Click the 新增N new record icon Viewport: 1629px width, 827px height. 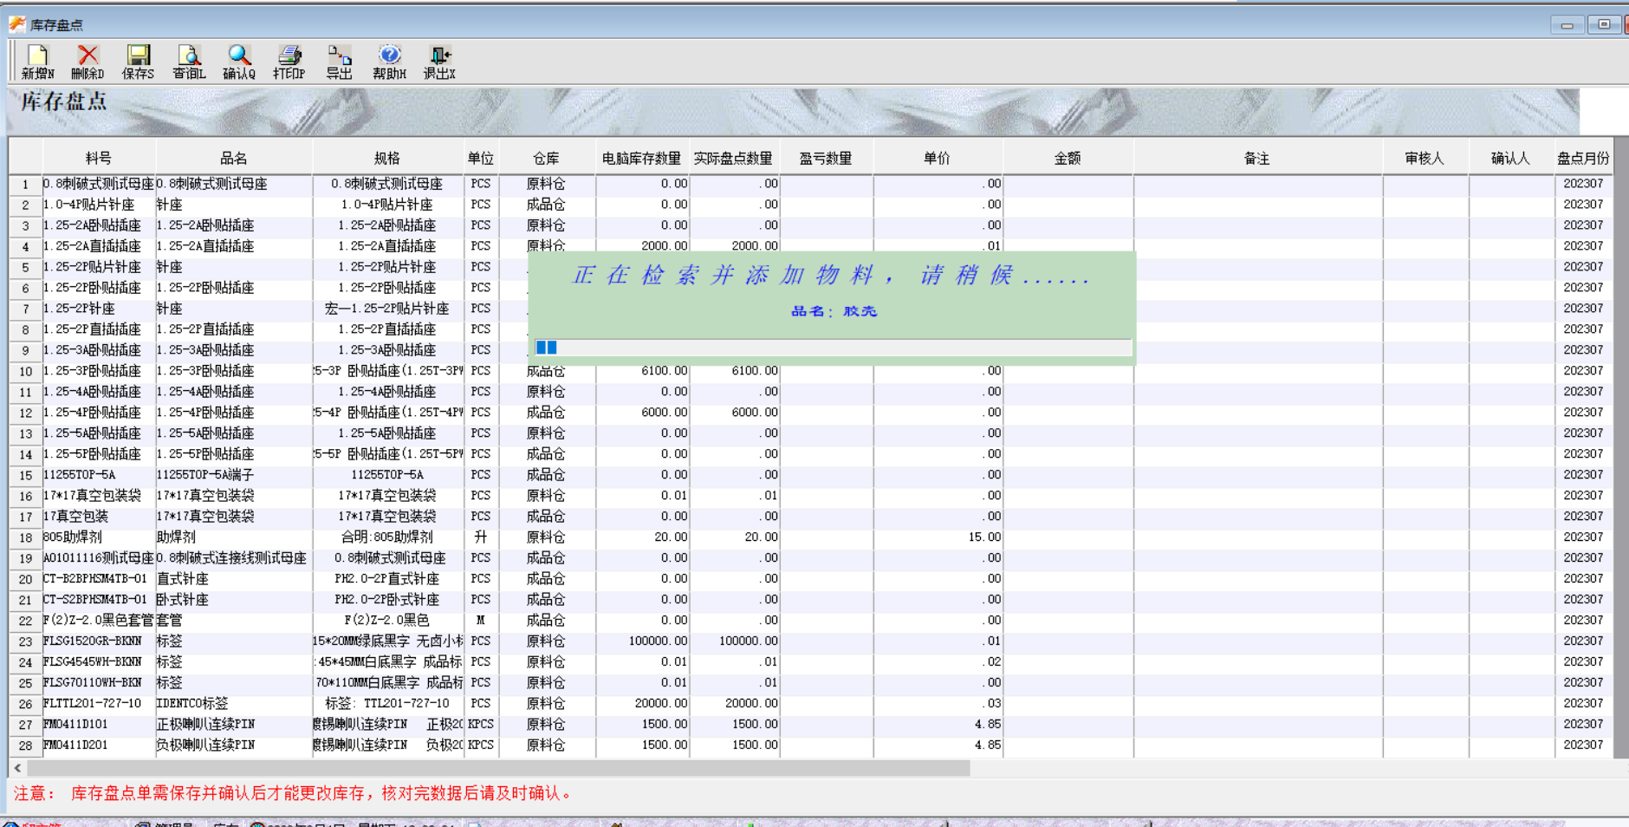tap(37, 62)
